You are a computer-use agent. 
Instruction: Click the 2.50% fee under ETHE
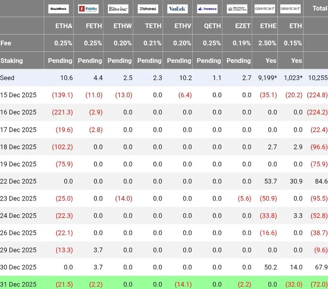pos(267,43)
